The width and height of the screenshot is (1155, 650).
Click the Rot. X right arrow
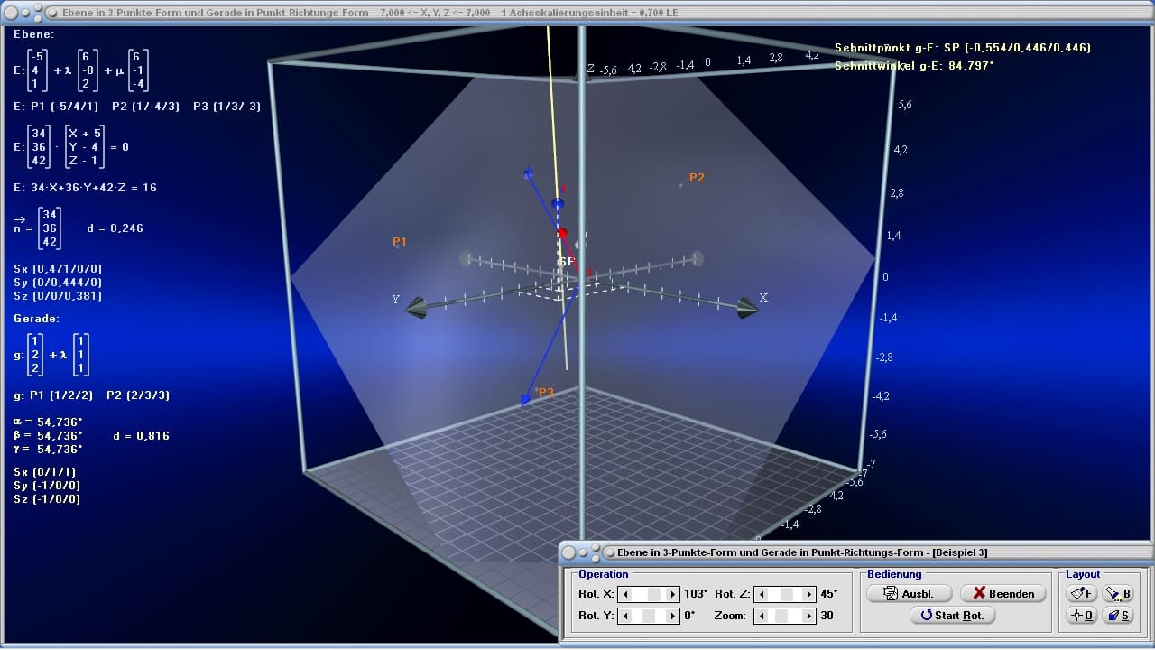tap(672, 594)
